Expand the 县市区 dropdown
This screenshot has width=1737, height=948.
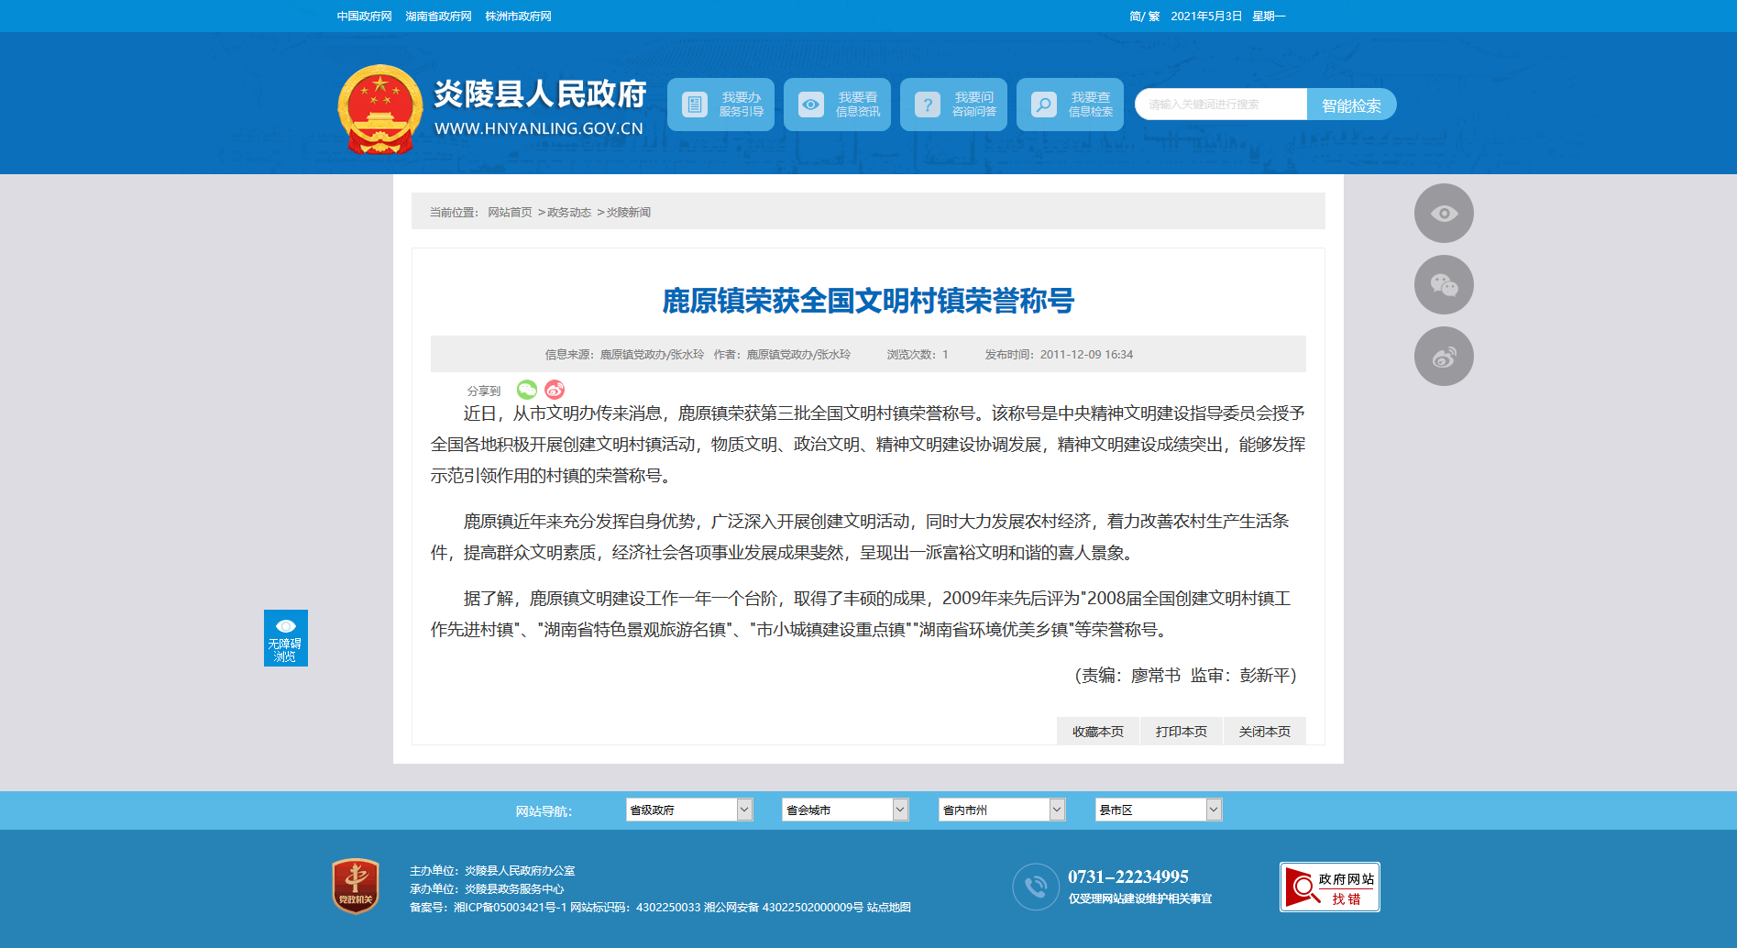click(1158, 810)
